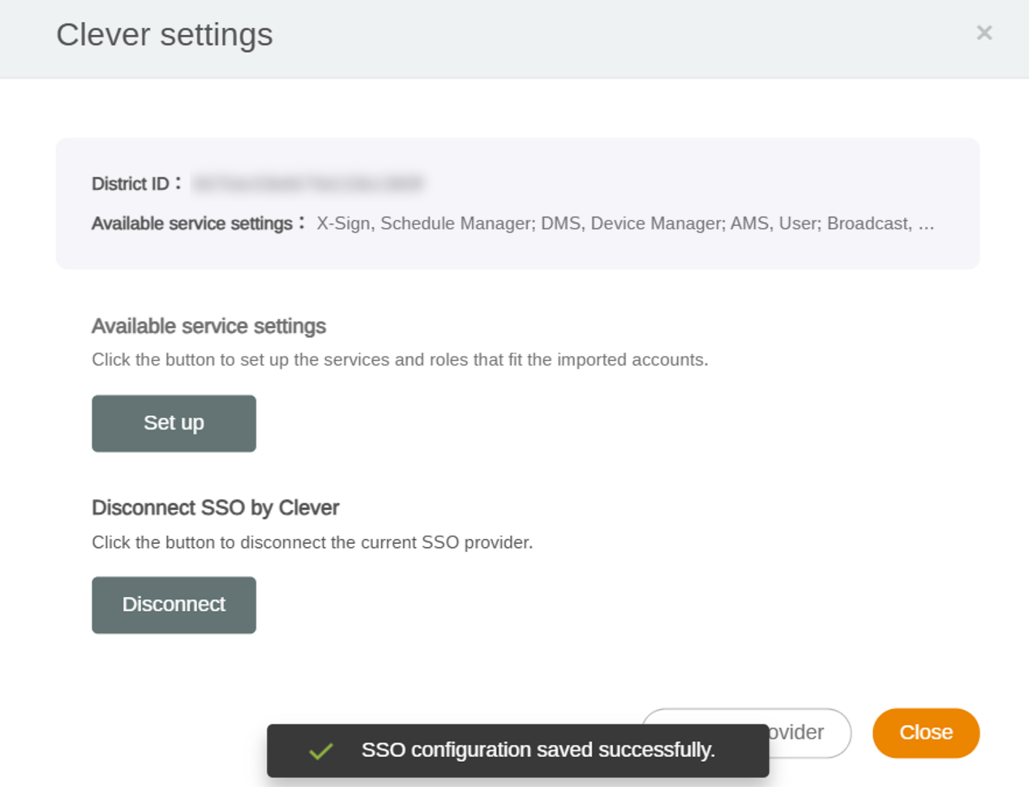
Task: Click the text 'Click the button to disconnect the current SSO provider.'
Action: click(312, 542)
